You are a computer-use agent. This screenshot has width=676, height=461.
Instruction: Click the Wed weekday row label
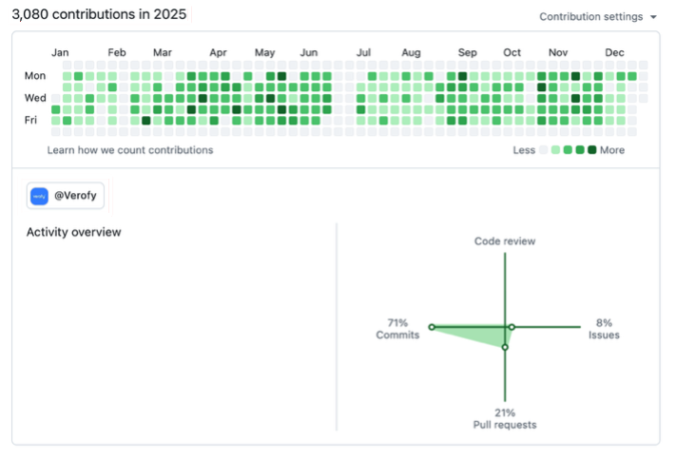coord(35,98)
